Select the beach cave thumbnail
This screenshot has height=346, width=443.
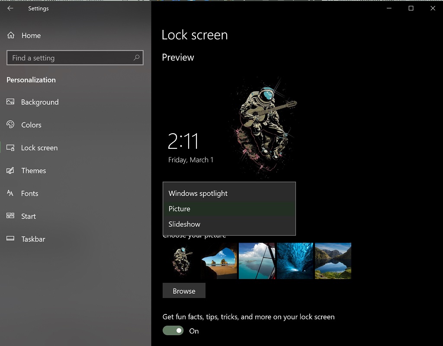coord(219,261)
